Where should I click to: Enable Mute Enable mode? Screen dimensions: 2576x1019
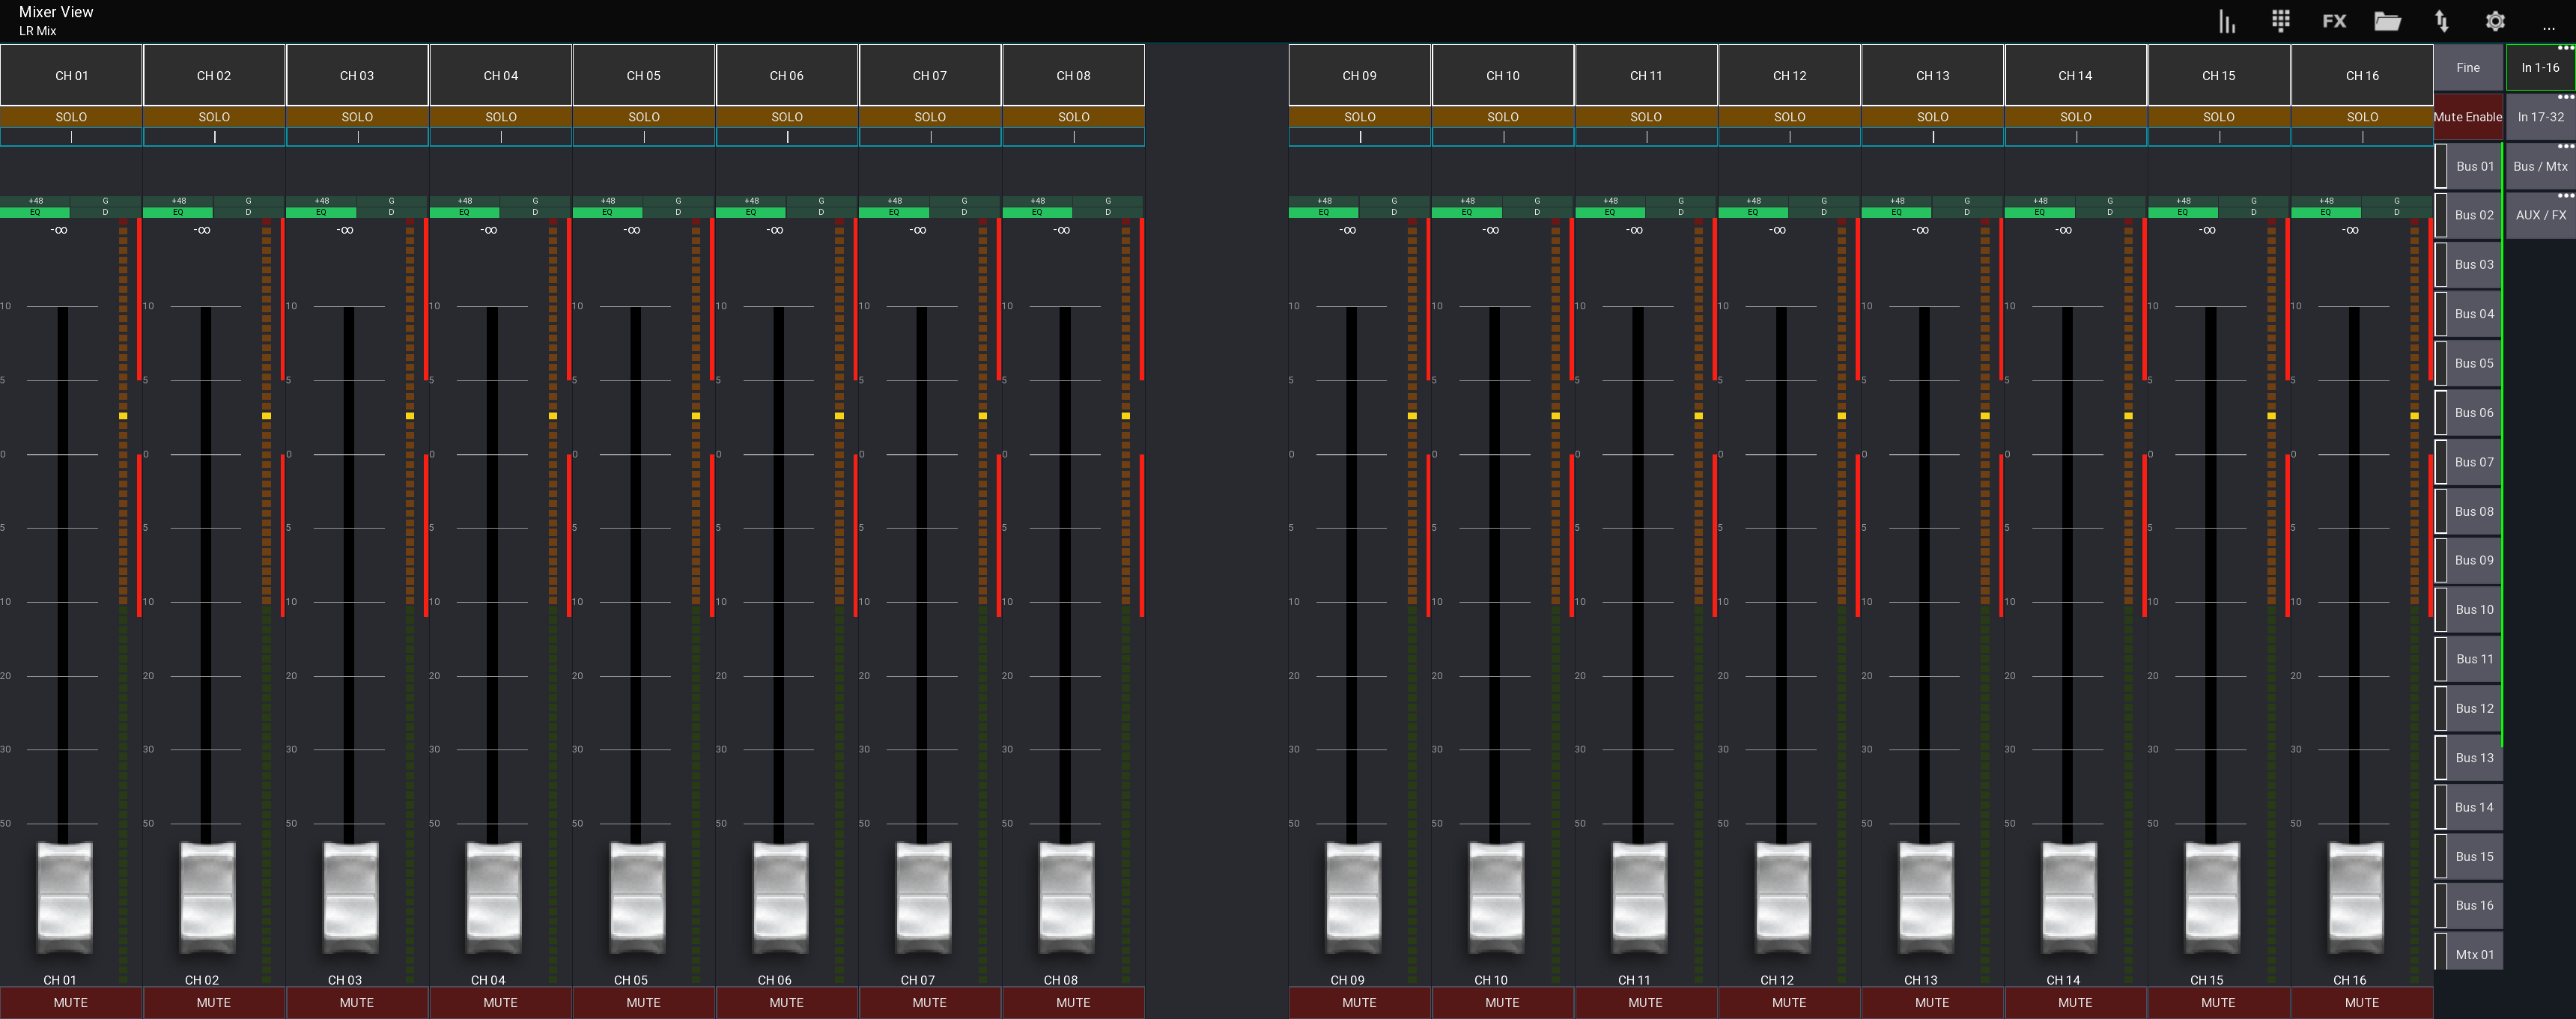tap(2468, 116)
